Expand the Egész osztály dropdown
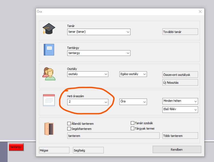The image size is (214, 162). (133, 74)
